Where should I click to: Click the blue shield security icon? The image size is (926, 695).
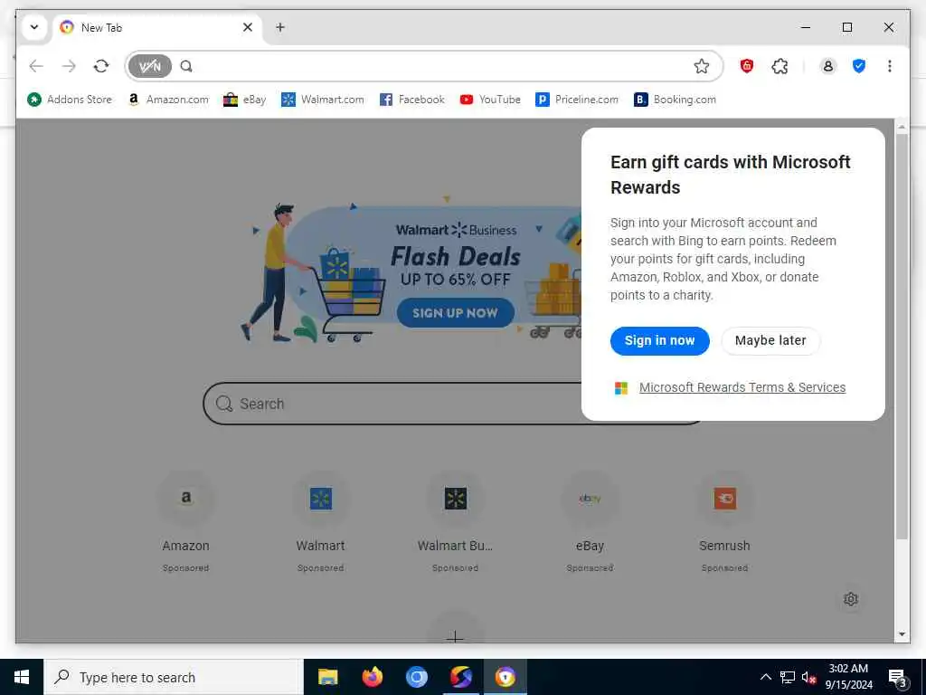[859, 66]
